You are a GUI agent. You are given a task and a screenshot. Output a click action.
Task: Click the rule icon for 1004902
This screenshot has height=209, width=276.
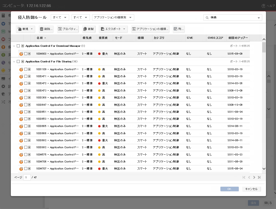pos(21,54)
